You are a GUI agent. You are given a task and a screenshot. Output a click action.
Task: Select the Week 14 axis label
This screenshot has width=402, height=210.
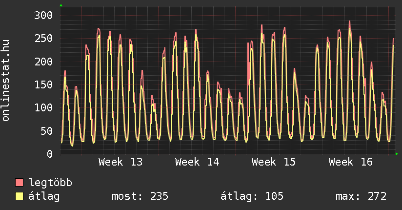coord(197,162)
